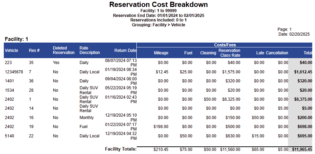Viewport: 315px width, 154px height.
Task: Select the Reservation Class Rate header
Action: tap(229, 53)
